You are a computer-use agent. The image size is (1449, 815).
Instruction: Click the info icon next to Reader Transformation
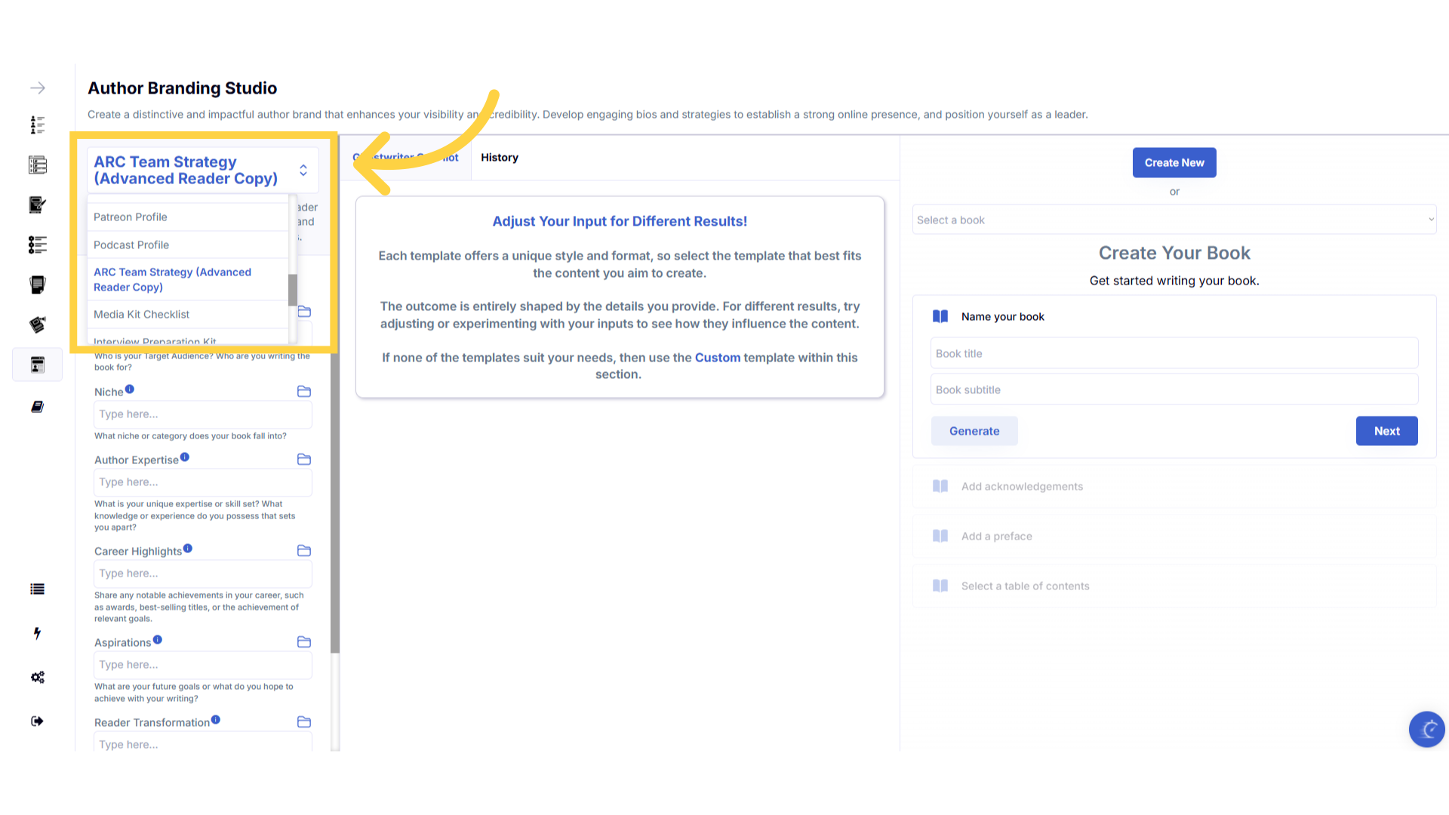(x=216, y=720)
